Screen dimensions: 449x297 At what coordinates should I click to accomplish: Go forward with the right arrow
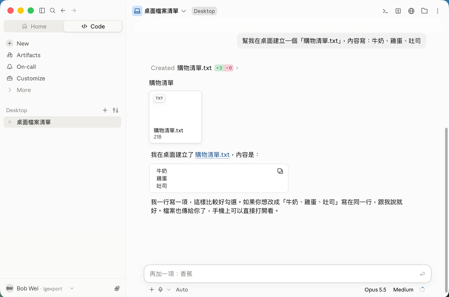[74, 11]
